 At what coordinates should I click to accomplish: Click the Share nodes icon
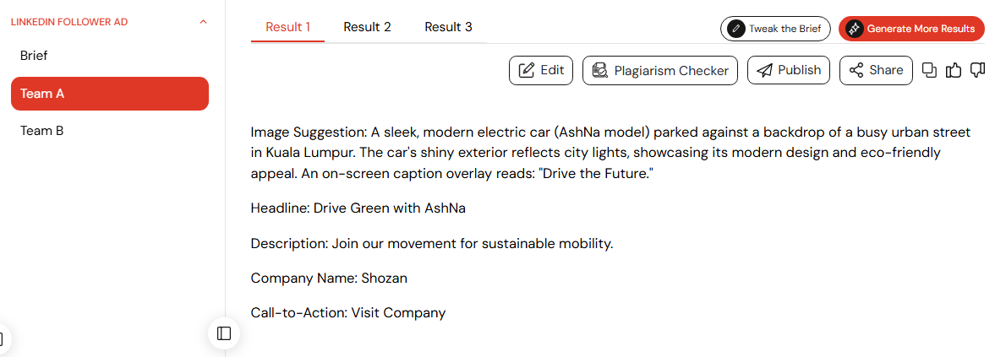(856, 71)
